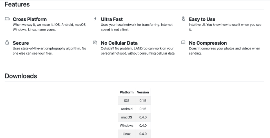Click the Ultra Fast lightning bolt icon

coord(95,19)
